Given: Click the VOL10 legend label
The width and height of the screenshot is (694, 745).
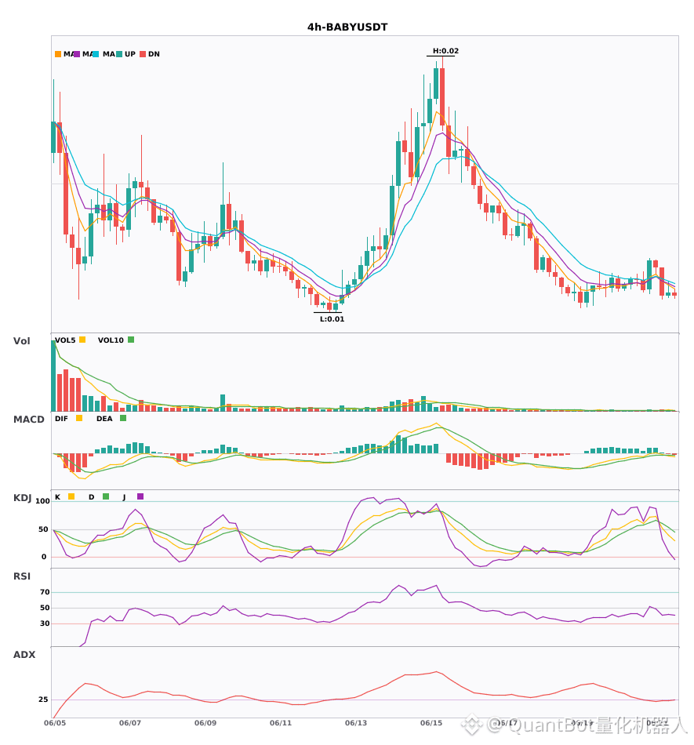Looking at the screenshot, I should 111,340.
